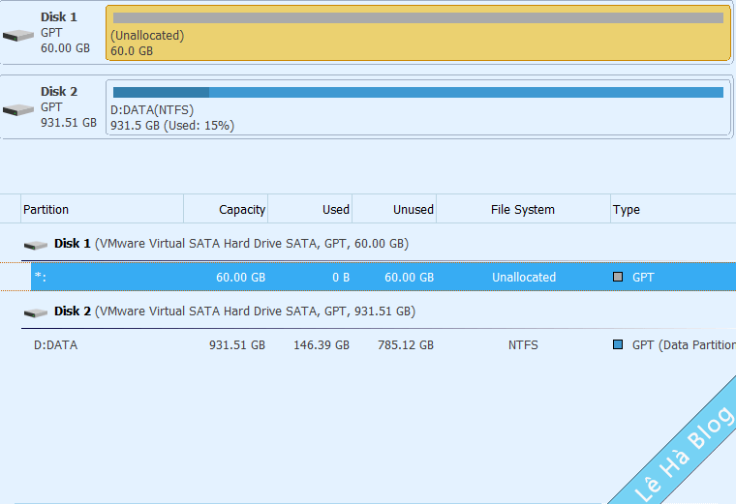Click Disk 1 VMware SATA group header
The height and width of the screenshot is (504, 736).
tap(230, 244)
